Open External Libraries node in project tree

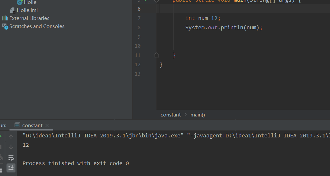pos(29,18)
